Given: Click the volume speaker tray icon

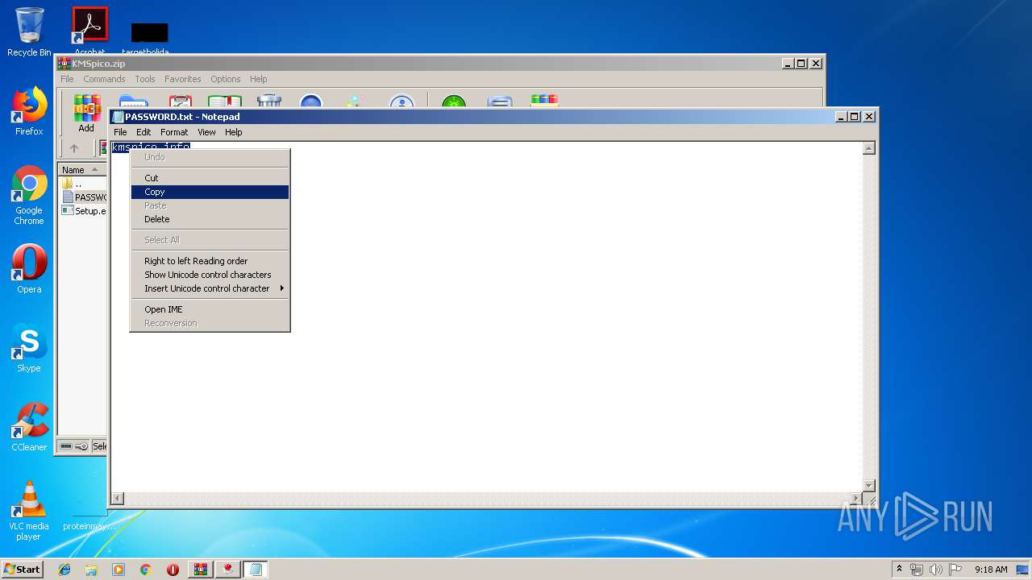Looking at the screenshot, I should coord(935,570).
